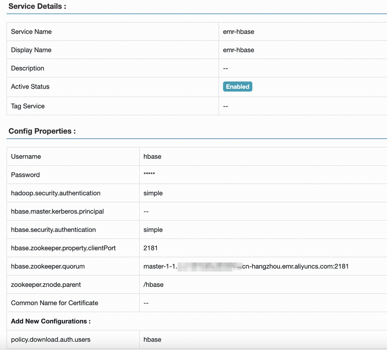Viewport: 387px width, 350px height.
Task: Select the zookeeper.znode.parent value /hbase
Action: point(152,285)
